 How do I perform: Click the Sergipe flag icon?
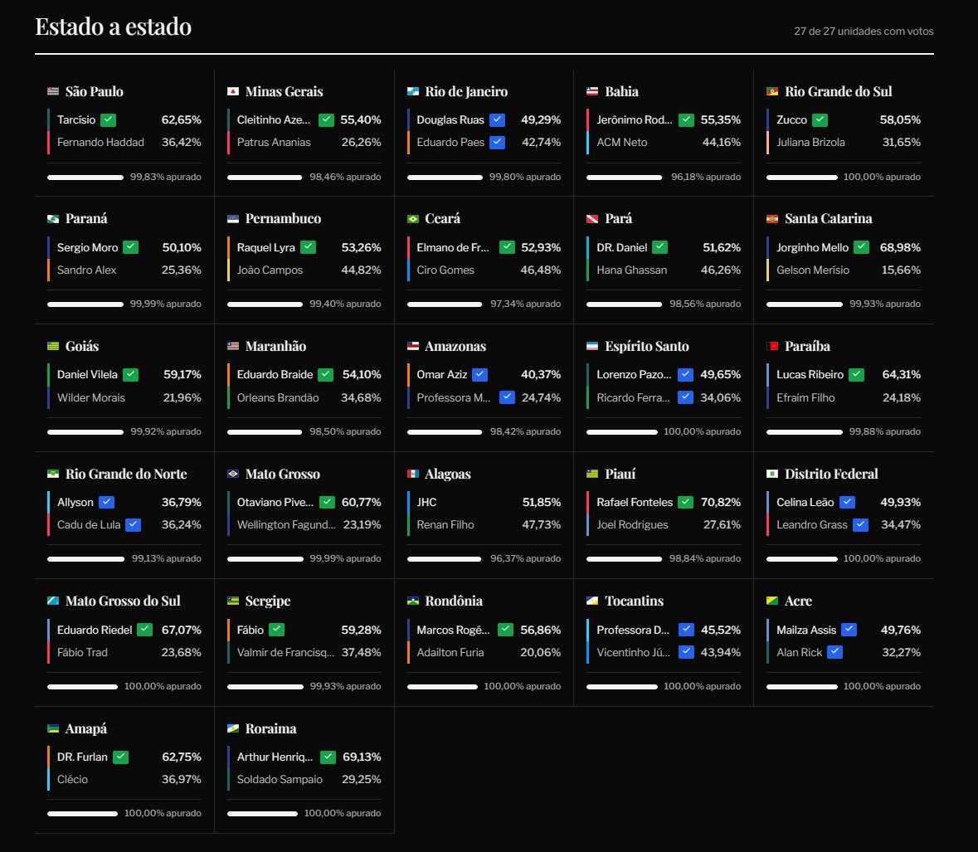pyautogui.click(x=232, y=601)
